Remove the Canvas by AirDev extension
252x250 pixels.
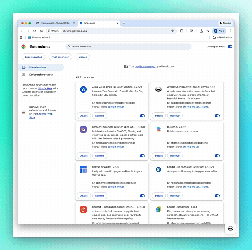(x=100, y=195)
